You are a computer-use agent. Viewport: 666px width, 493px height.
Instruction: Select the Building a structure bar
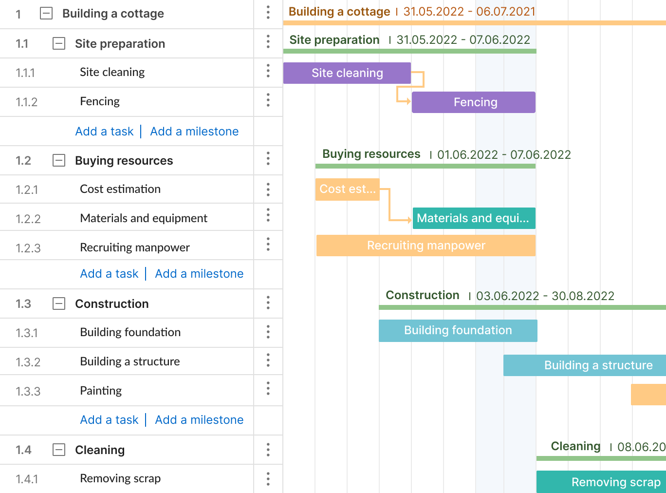(584, 365)
